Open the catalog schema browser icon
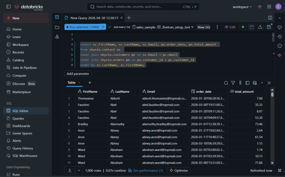 pos(57,37)
